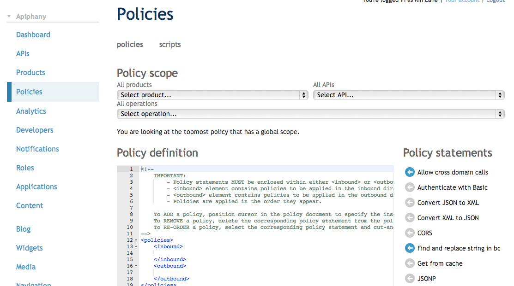Click the Convert XML to JSON arrow icon
The image size is (514, 286).
tap(410, 217)
